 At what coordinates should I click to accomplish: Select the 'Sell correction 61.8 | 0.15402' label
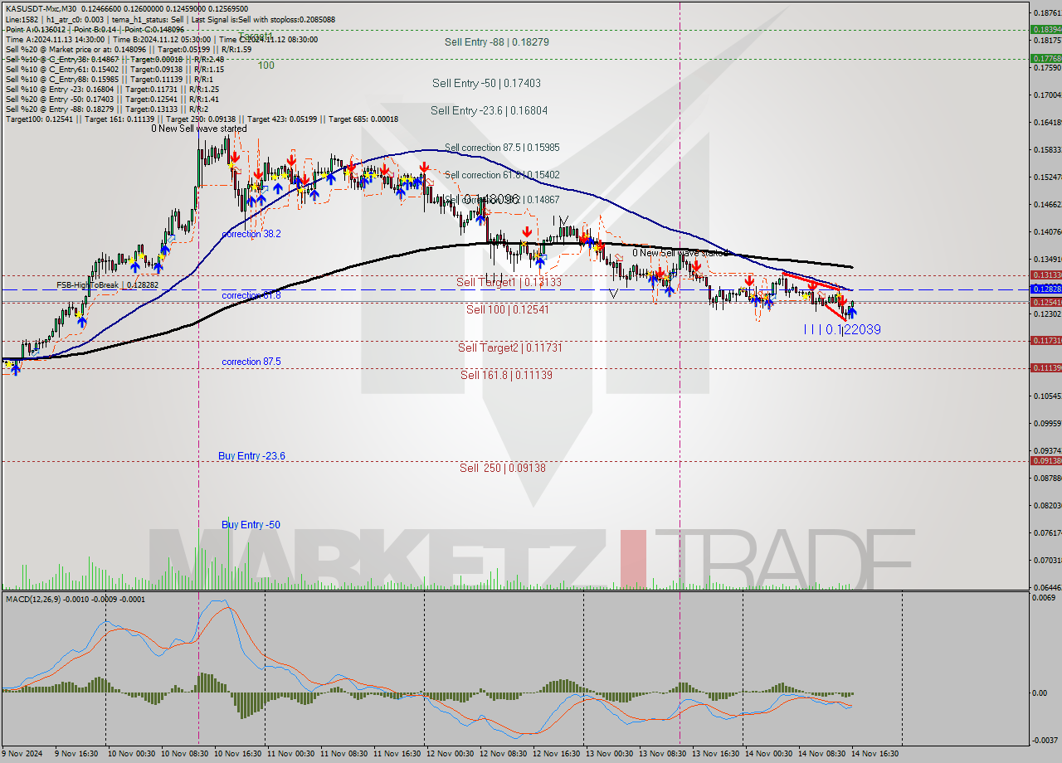click(x=502, y=175)
